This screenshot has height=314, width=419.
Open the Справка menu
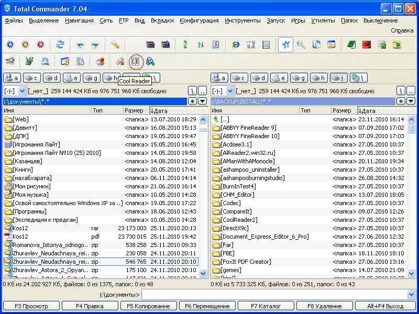coord(402,30)
